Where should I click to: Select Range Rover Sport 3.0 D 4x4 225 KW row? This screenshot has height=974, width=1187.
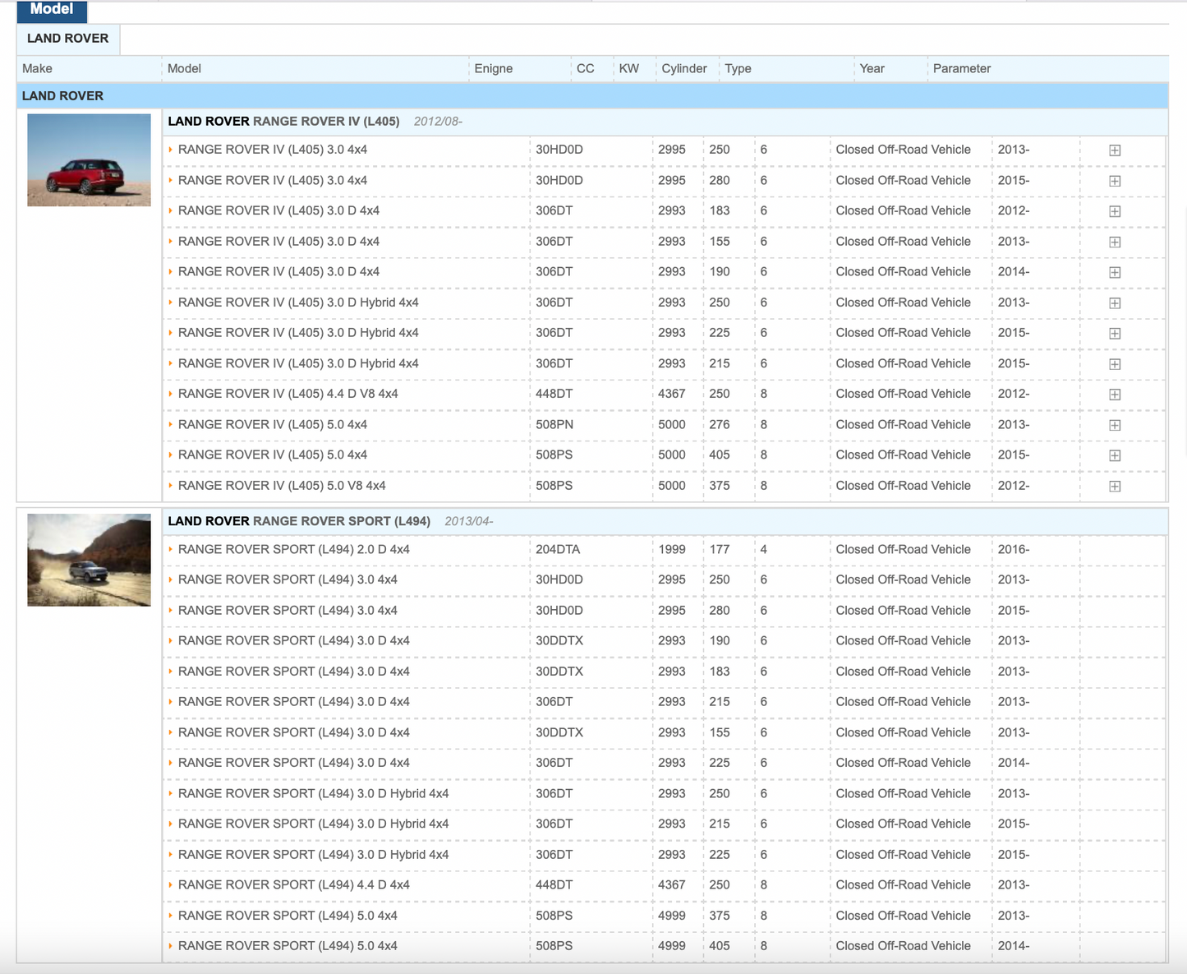(293, 763)
